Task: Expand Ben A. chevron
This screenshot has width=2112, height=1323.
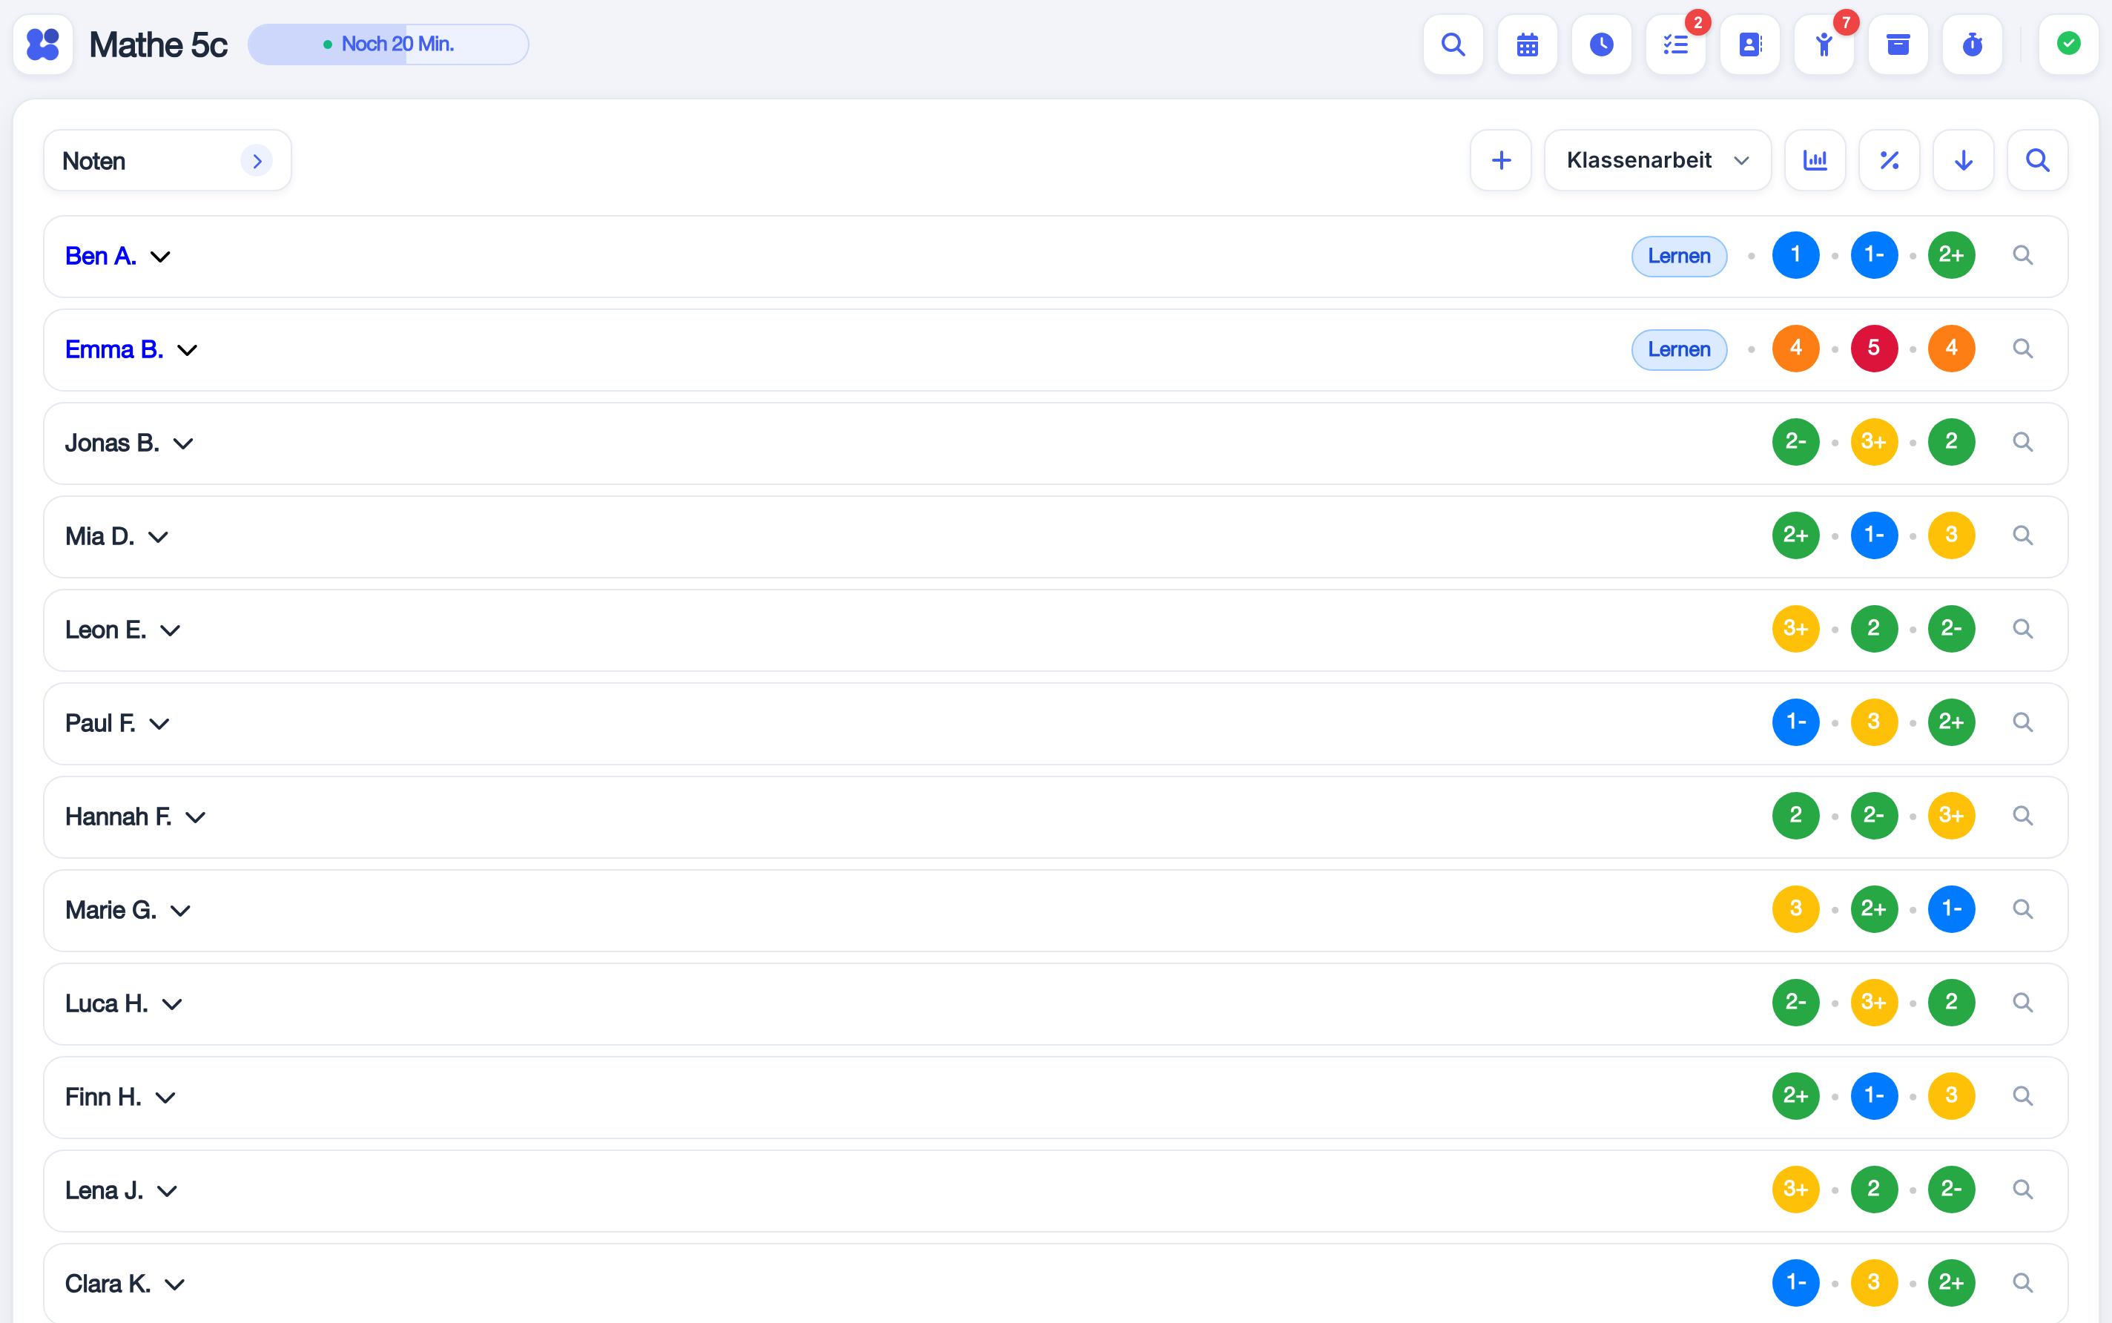Action: click(x=160, y=257)
